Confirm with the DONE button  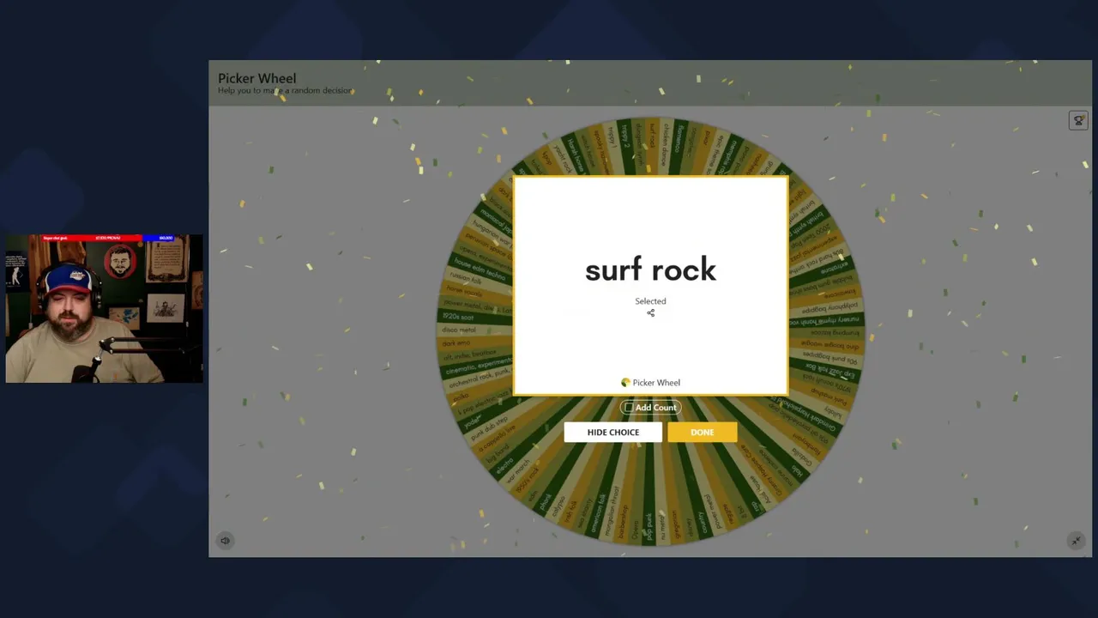pos(703,432)
